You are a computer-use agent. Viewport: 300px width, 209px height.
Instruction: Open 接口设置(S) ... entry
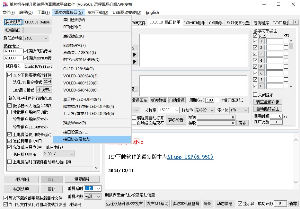click(92, 132)
